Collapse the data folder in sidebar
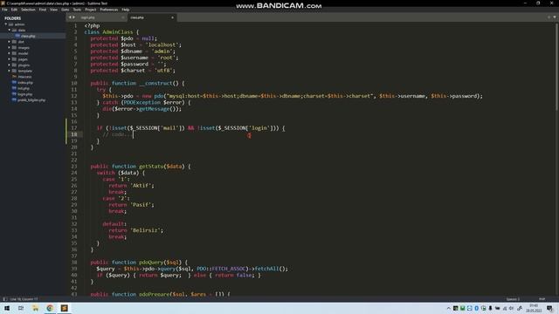Screen dimensions: 559x314 point(10,31)
